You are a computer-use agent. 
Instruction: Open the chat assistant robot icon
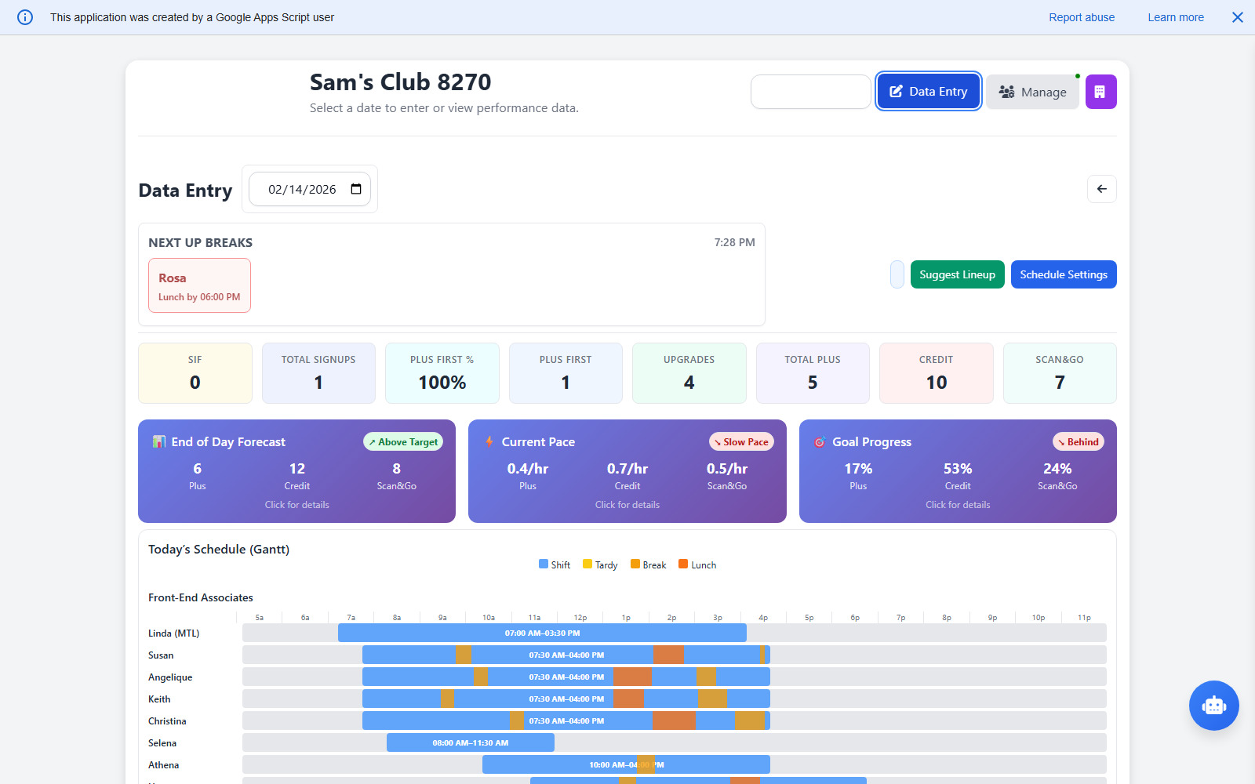(1213, 706)
